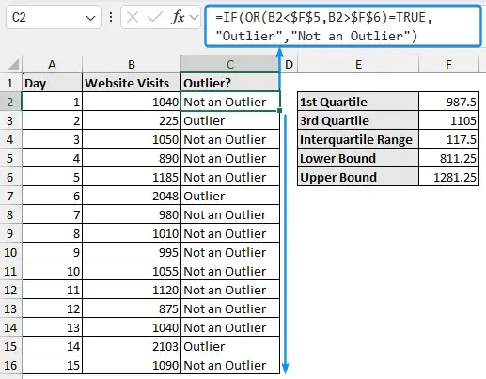Click the Select All corner triangle
The height and width of the screenshot is (379, 486).
(x=13, y=64)
